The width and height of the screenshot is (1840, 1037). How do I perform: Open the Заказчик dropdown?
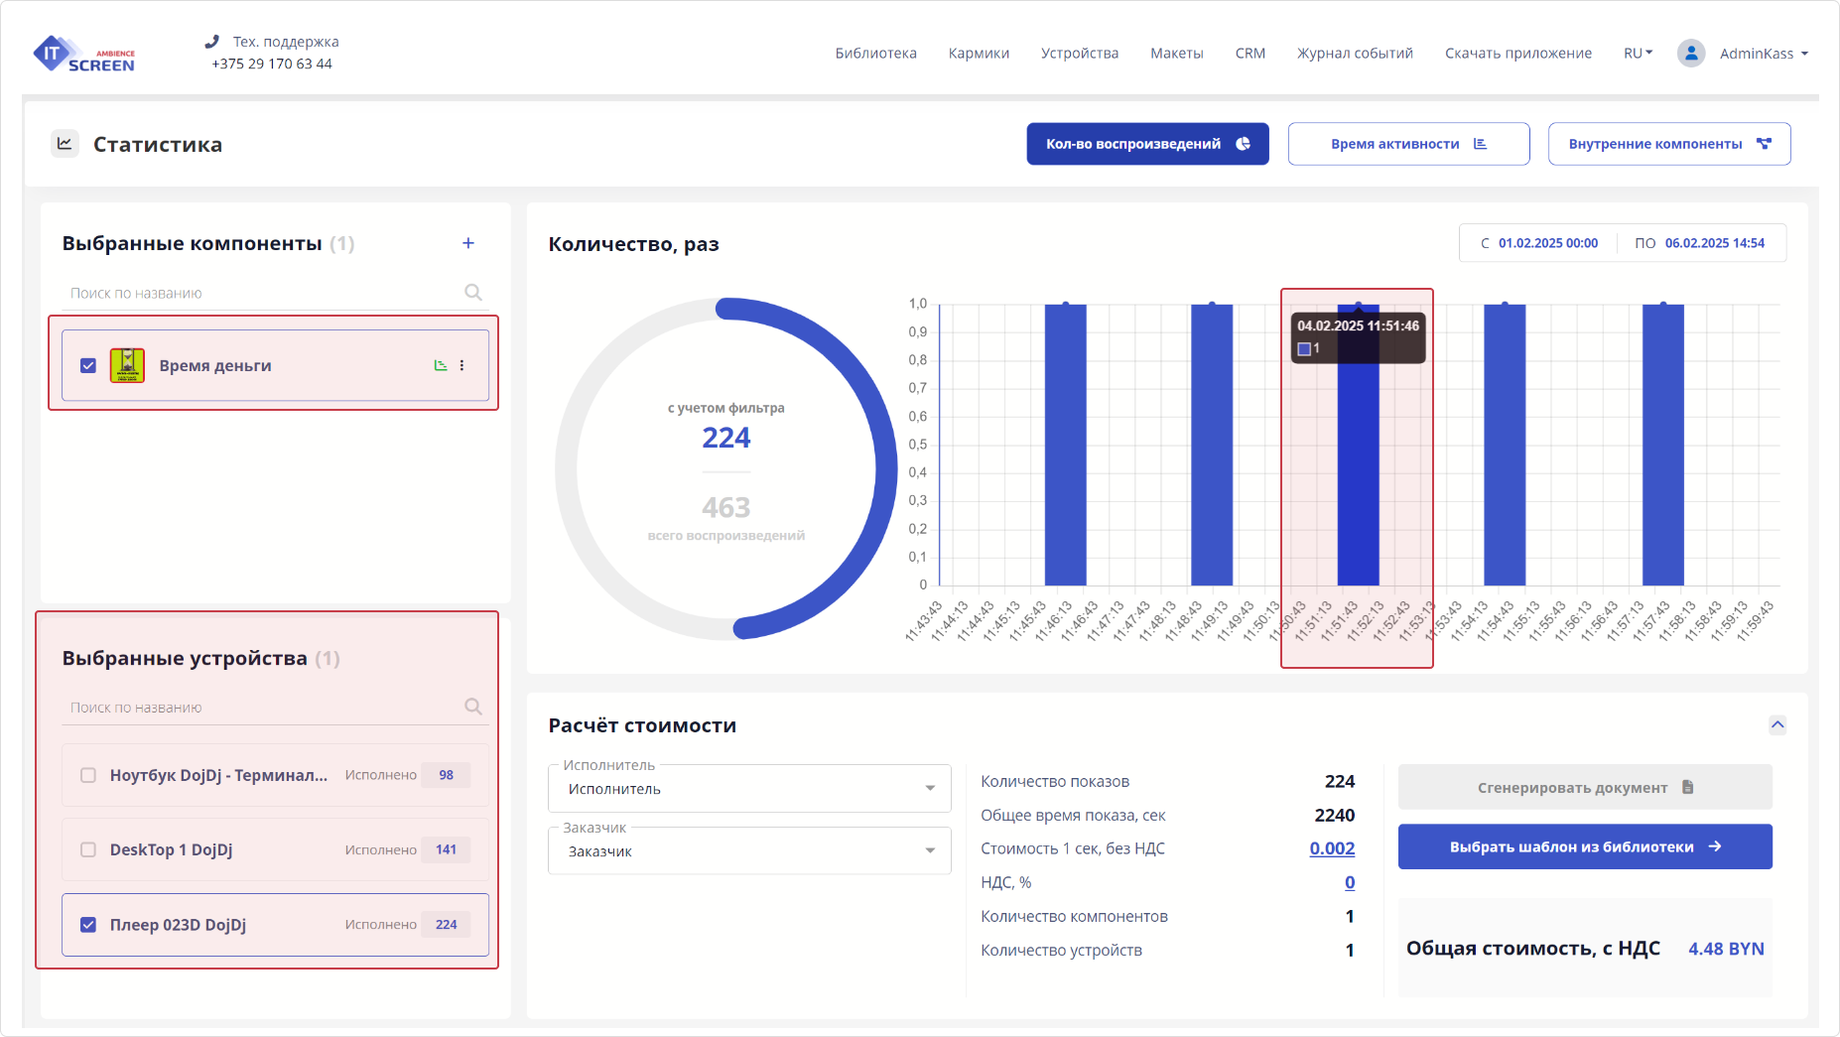click(928, 850)
